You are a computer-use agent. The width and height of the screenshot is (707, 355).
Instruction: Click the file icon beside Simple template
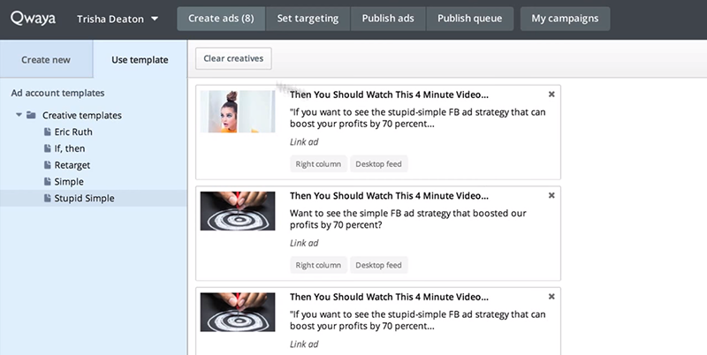pos(48,182)
